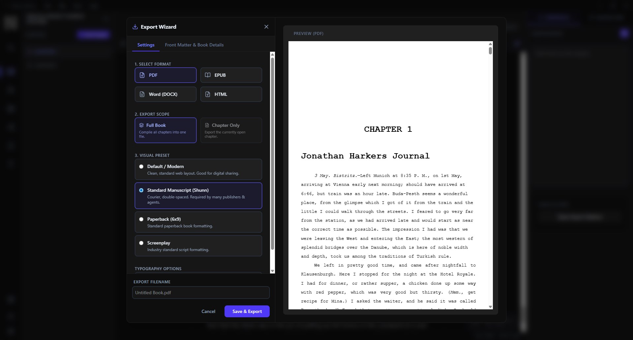The image size is (633, 340).
Task: Click preview scrollbar down arrow
Action: click(x=490, y=307)
